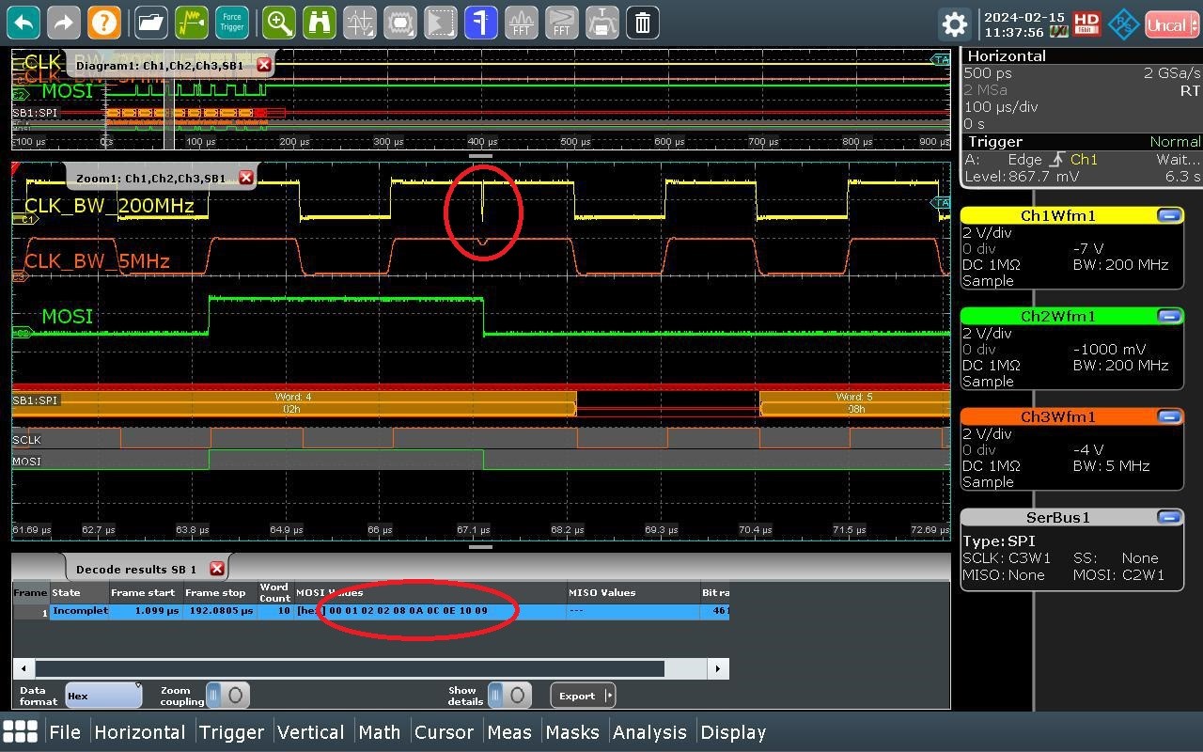Open the apps grid icon in menu bar
The width and height of the screenshot is (1203, 752).
[21, 731]
